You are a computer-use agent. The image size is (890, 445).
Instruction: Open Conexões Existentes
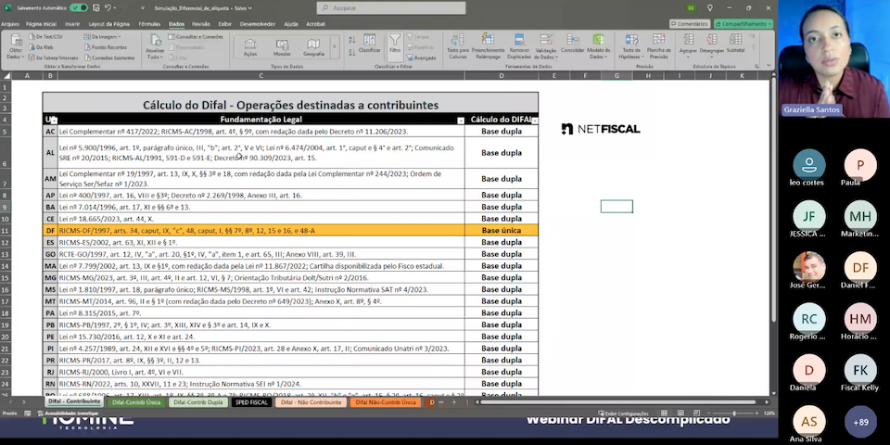pyautogui.click(x=109, y=57)
